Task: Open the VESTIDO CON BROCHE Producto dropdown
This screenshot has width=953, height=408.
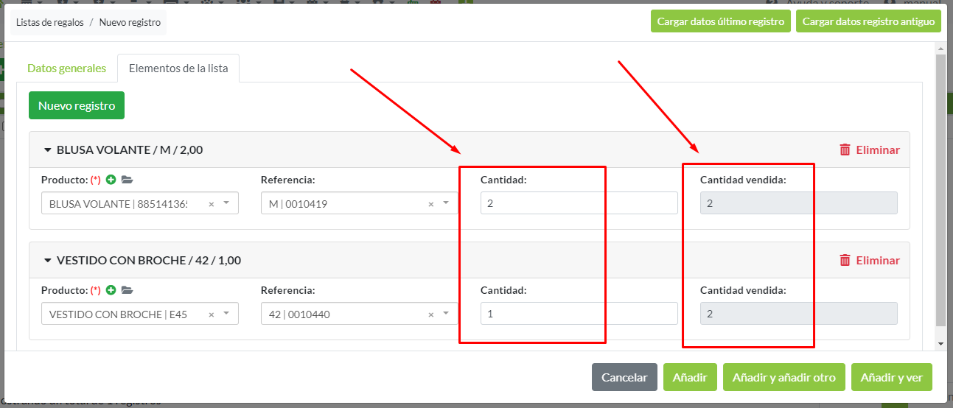Action: [x=226, y=314]
